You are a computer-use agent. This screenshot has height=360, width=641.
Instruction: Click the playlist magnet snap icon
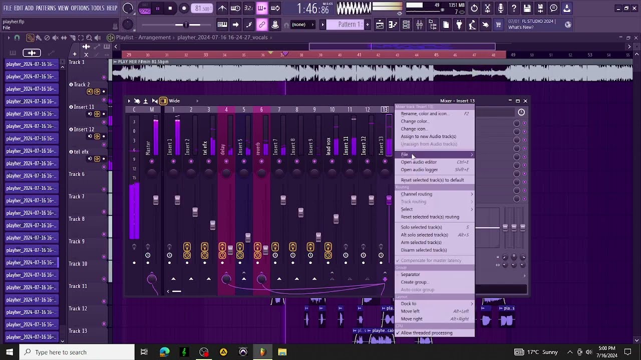coord(17,37)
